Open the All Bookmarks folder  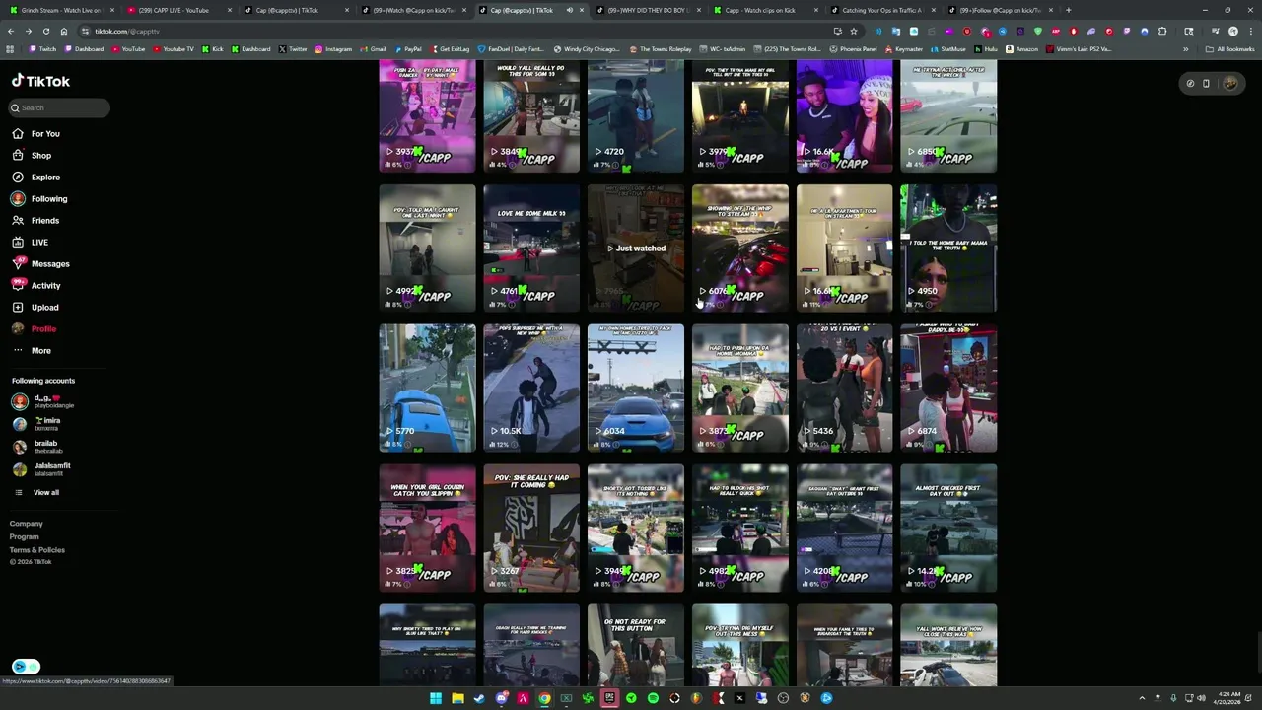[1230, 48]
